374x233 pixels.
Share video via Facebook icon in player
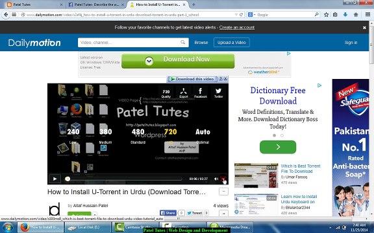[201, 93]
